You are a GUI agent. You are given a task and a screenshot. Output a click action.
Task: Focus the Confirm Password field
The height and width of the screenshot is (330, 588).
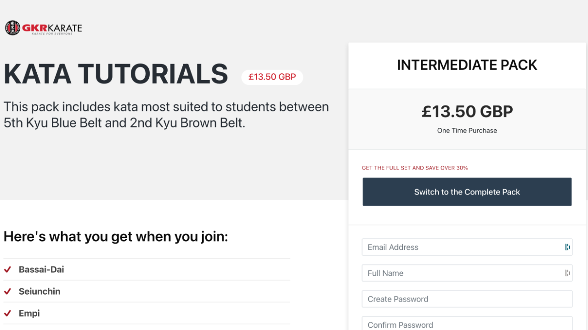pyautogui.click(x=467, y=324)
